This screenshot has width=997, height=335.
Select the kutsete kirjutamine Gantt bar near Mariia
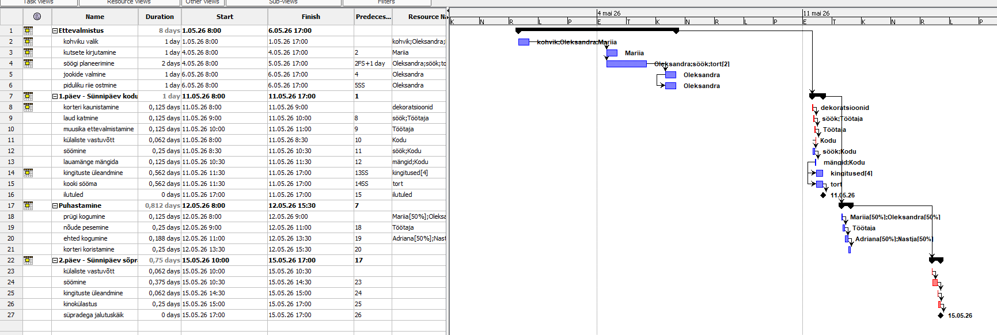pos(612,53)
